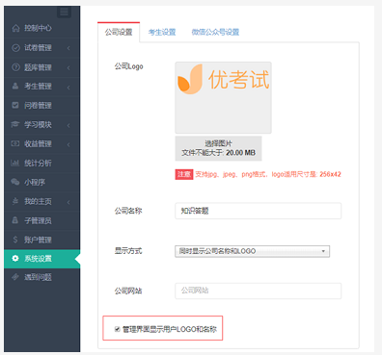This screenshot has width=382, height=355.
Task: Click the question mark icon beside 题库管理
Action: click(15, 67)
